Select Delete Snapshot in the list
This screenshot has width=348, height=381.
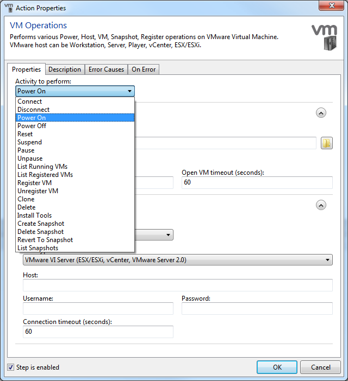coord(75,232)
